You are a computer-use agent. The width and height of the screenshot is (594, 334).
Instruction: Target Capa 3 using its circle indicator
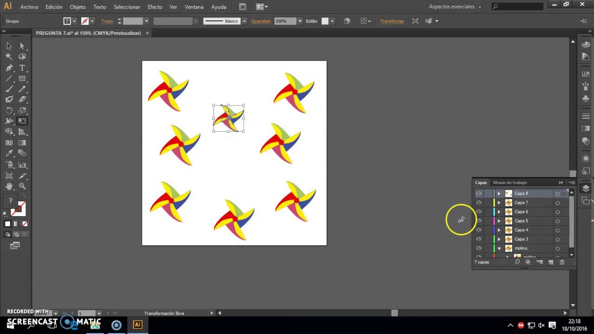pos(557,239)
